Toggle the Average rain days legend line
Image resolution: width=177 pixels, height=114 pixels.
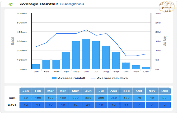tap(112, 78)
